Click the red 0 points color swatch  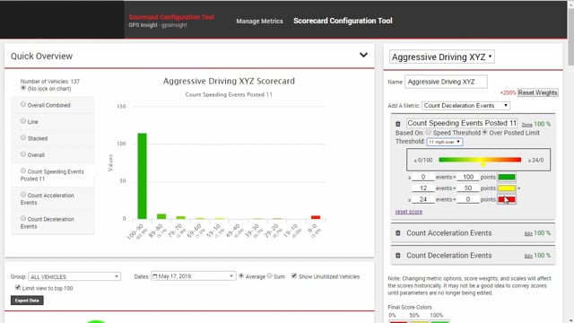507,199
